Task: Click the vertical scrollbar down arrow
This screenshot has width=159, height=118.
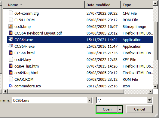Action: pos(155,86)
